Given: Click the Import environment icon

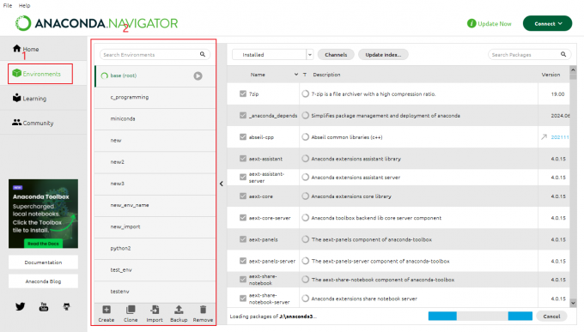Looking at the screenshot, I should click(155, 310).
